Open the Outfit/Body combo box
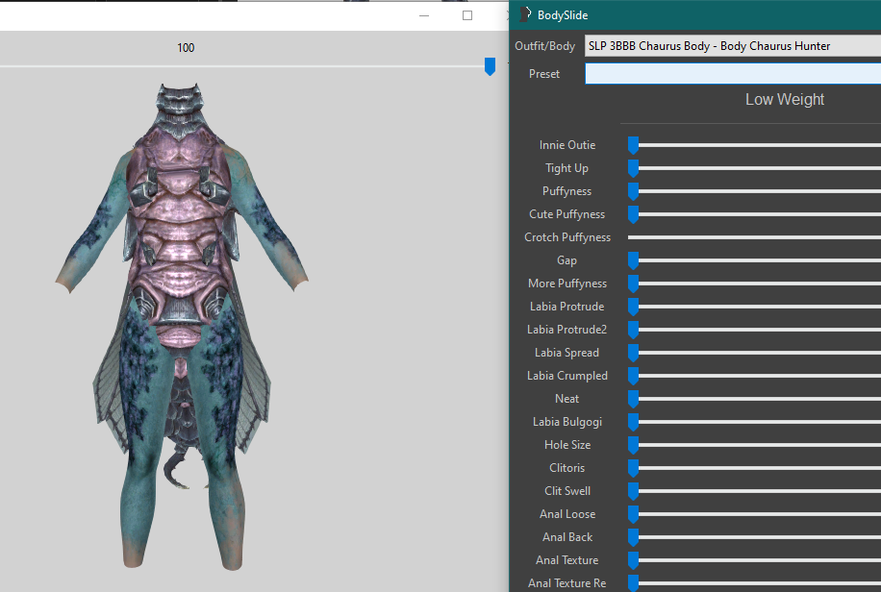Image resolution: width=881 pixels, height=592 pixels. 733,46
